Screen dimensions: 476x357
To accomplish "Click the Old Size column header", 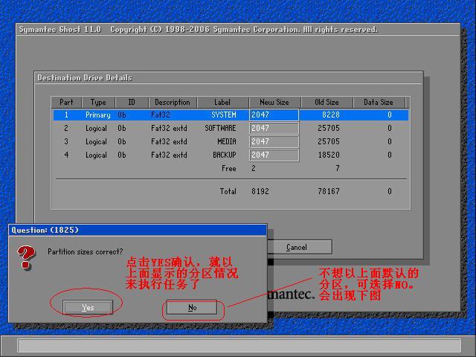I will [x=326, y=103].
